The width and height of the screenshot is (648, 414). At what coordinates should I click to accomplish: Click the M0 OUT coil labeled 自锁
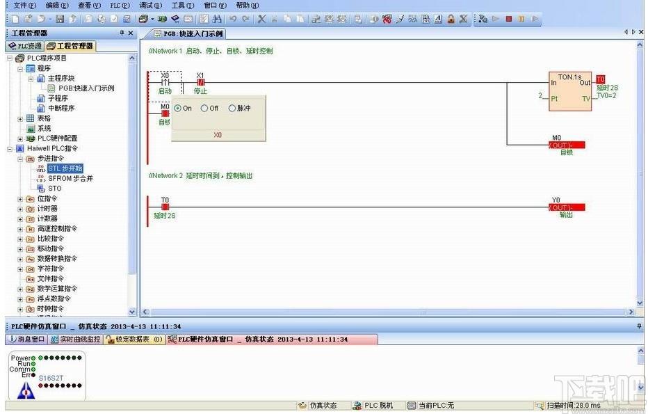pos(567,145)
